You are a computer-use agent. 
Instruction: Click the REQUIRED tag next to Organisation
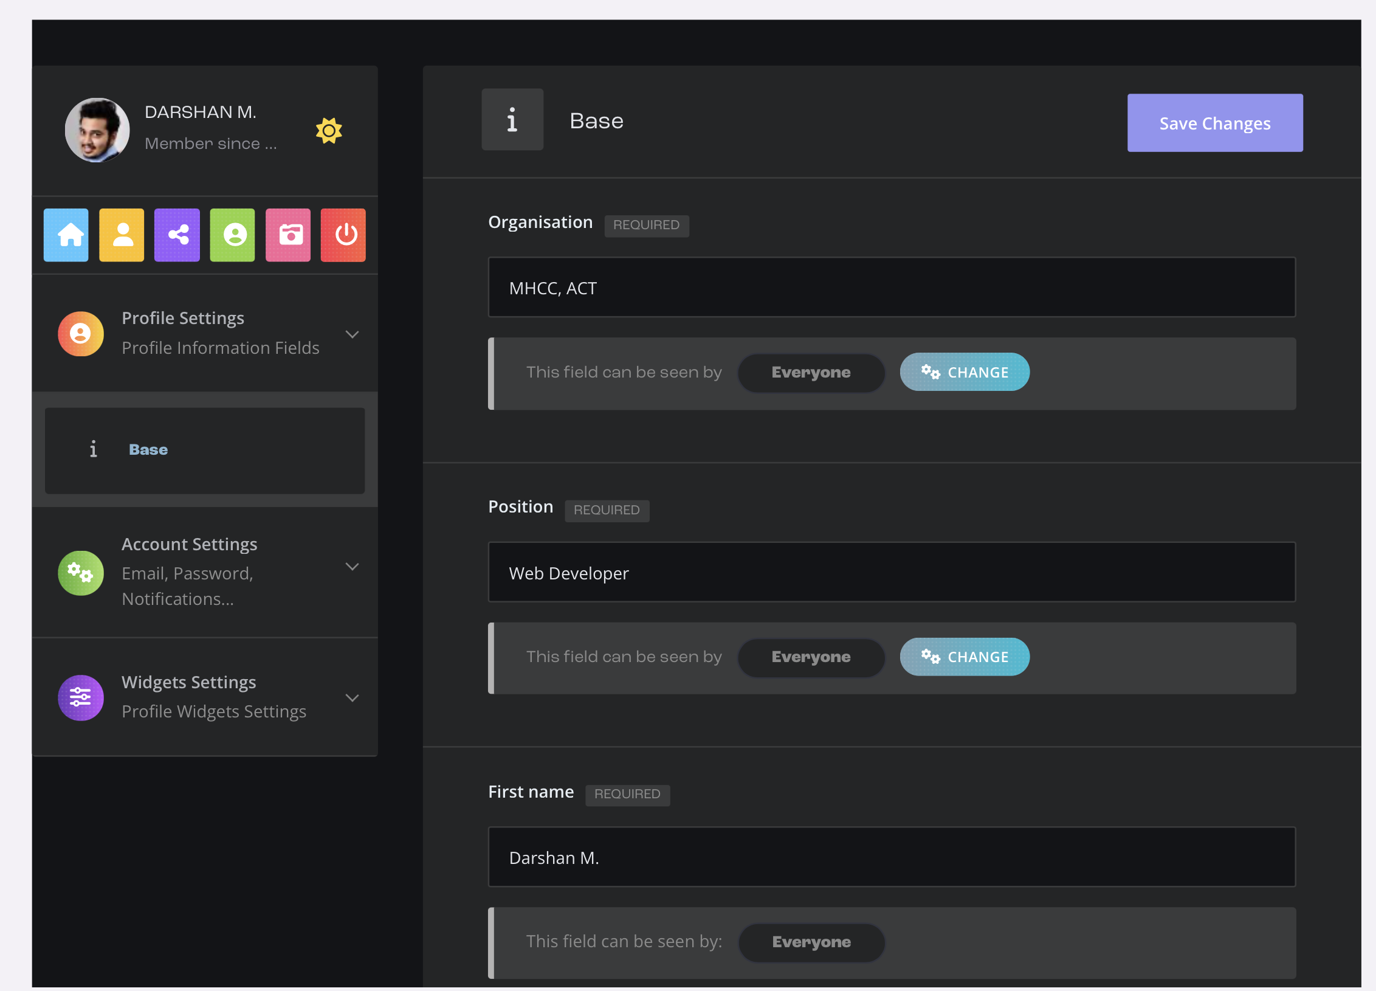coord(647,225)
